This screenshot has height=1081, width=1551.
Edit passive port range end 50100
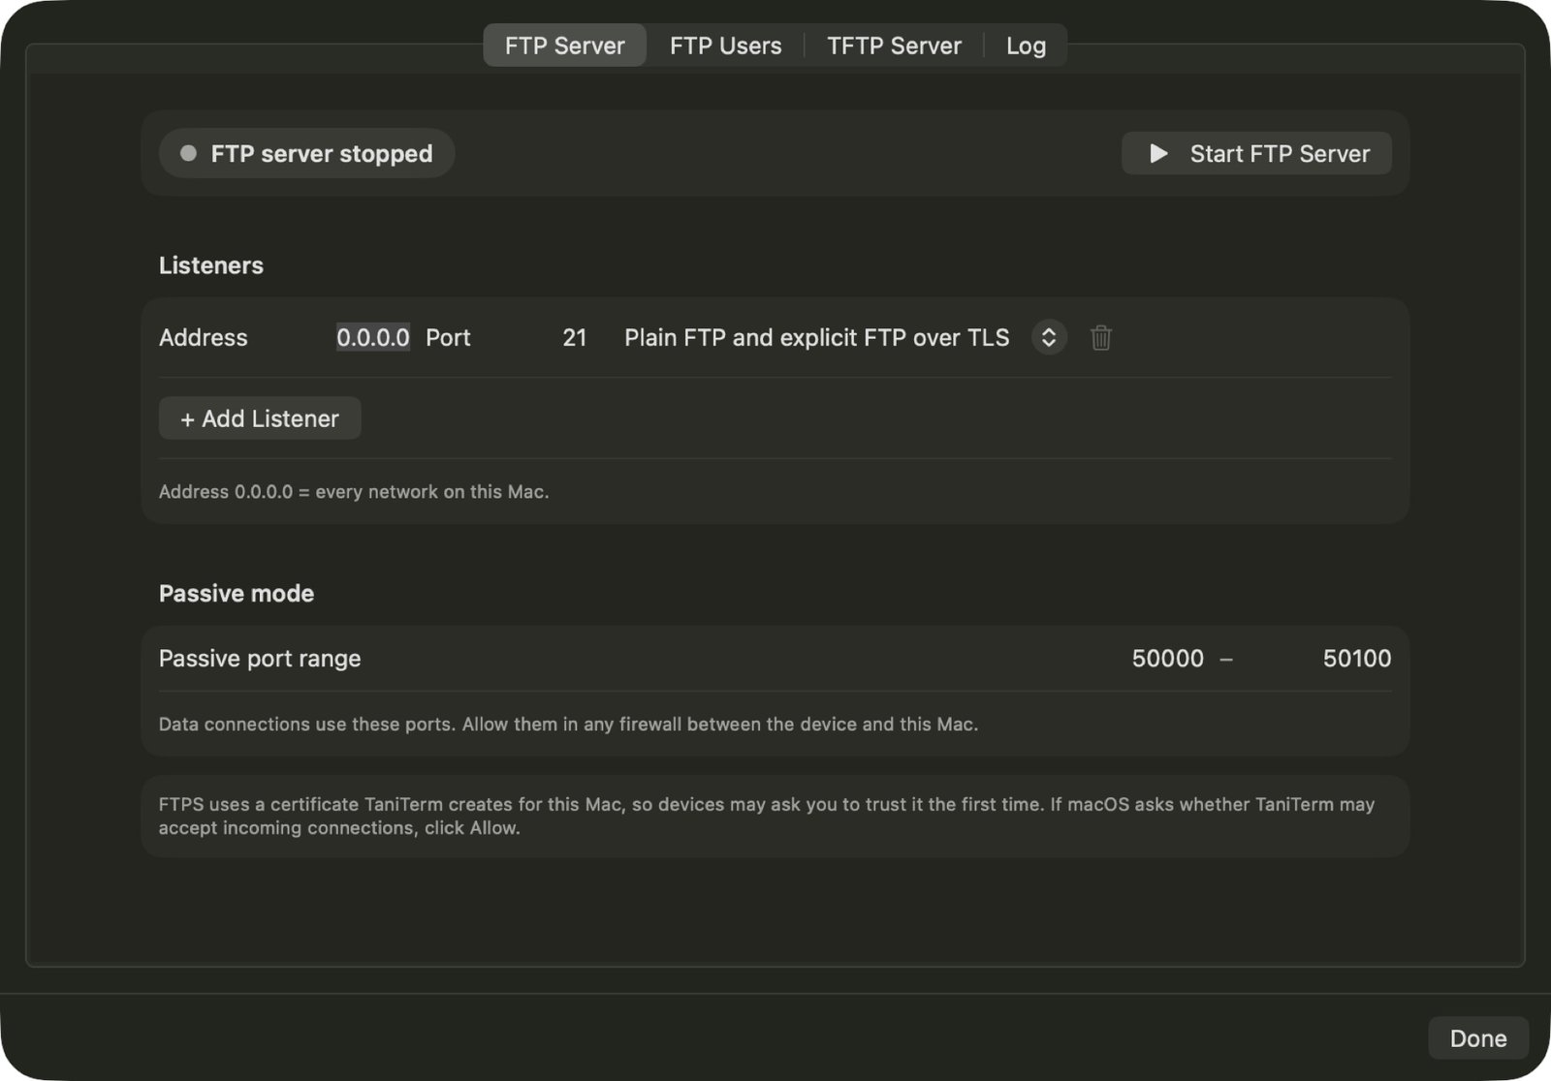coord(1357,659)
